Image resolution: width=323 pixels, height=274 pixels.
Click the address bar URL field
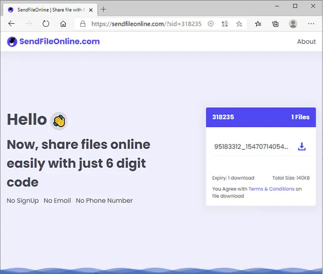[146, 24]
